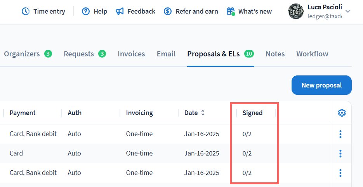The image size is (363, 187).
Task: Open table column settings gear icon
Action: (x=342, y=113)
